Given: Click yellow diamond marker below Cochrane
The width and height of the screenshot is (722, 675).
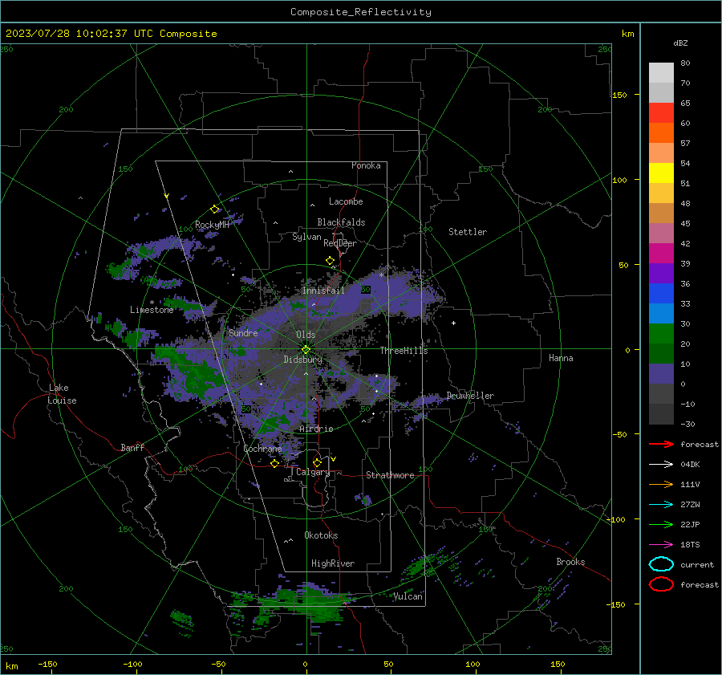Looking at the screenshot, I should pyautogui.click(x=275, y=463).
